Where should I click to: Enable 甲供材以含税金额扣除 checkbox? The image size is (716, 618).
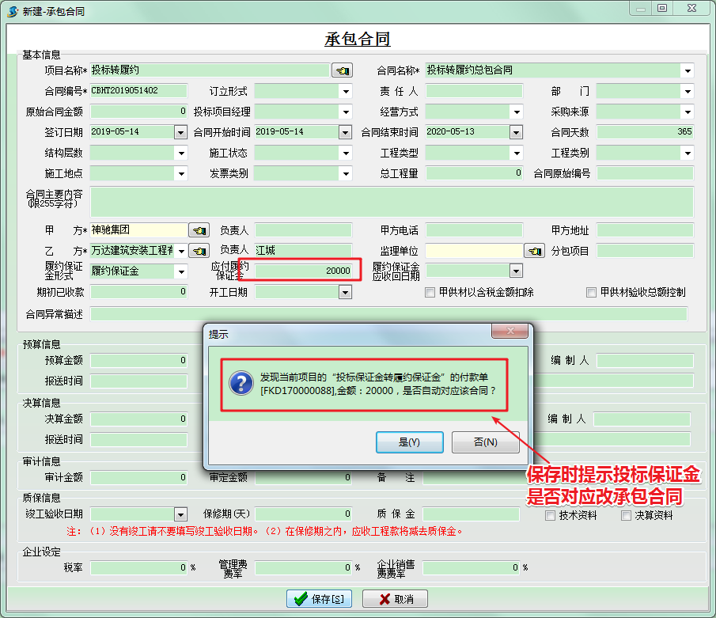(x=430, y=292)
